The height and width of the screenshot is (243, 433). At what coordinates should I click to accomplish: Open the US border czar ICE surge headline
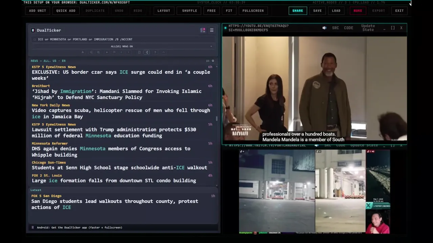121,75
